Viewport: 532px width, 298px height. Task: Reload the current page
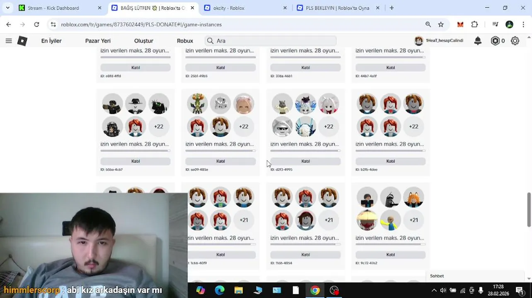pos(36,24)
